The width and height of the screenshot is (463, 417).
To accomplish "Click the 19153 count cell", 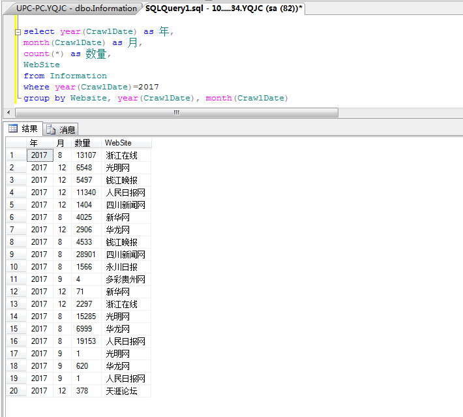I will [86, 341].
